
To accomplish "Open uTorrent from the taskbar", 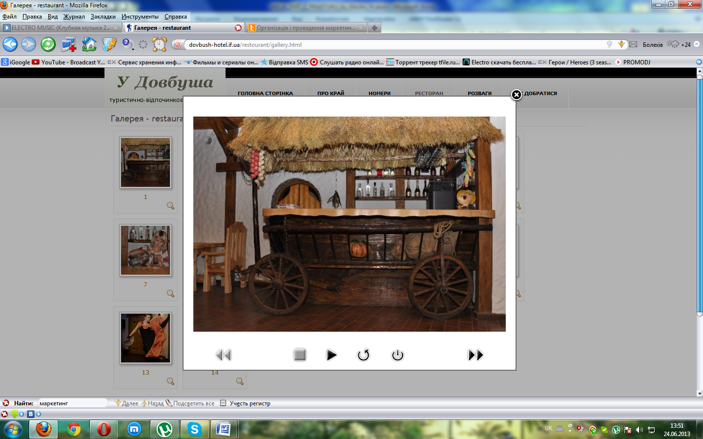I will pos(165,429).
